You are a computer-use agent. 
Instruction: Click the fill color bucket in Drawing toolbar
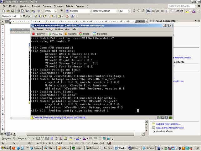click(x=71, y=138)
